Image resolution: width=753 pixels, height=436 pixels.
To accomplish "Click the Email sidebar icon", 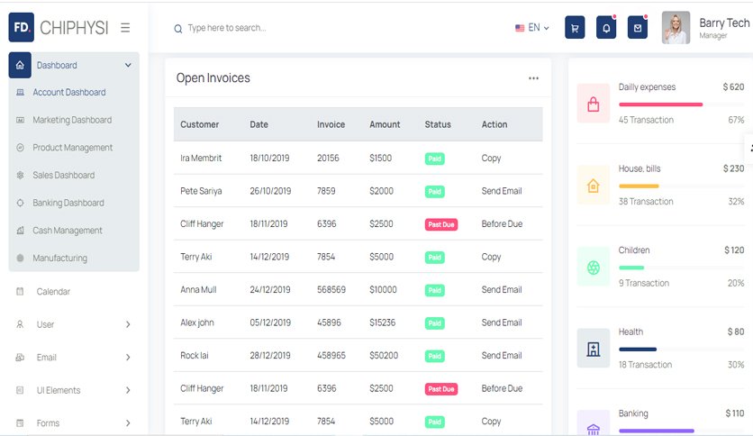I will (20, 358).
